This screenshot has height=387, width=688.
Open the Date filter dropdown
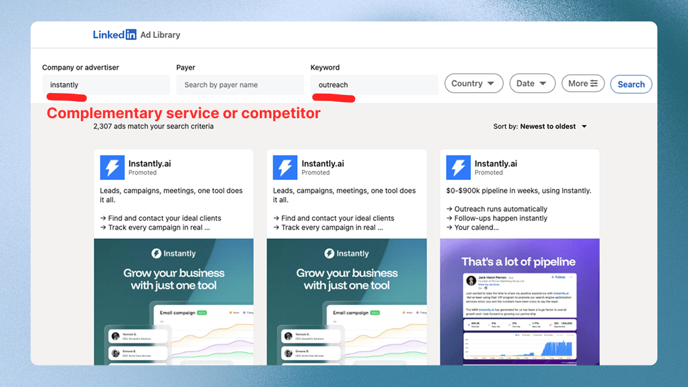pyautogui.click(x=532, y=83)
